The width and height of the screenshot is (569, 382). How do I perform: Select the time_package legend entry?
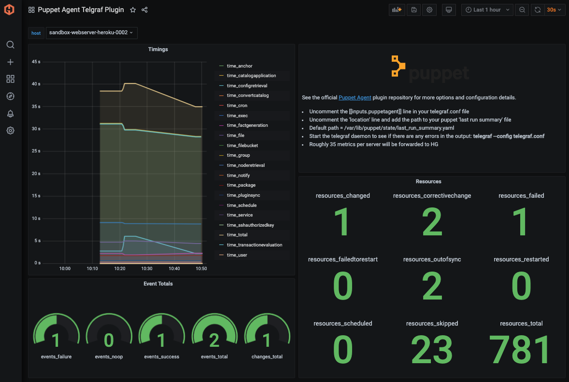click(241, 185)
